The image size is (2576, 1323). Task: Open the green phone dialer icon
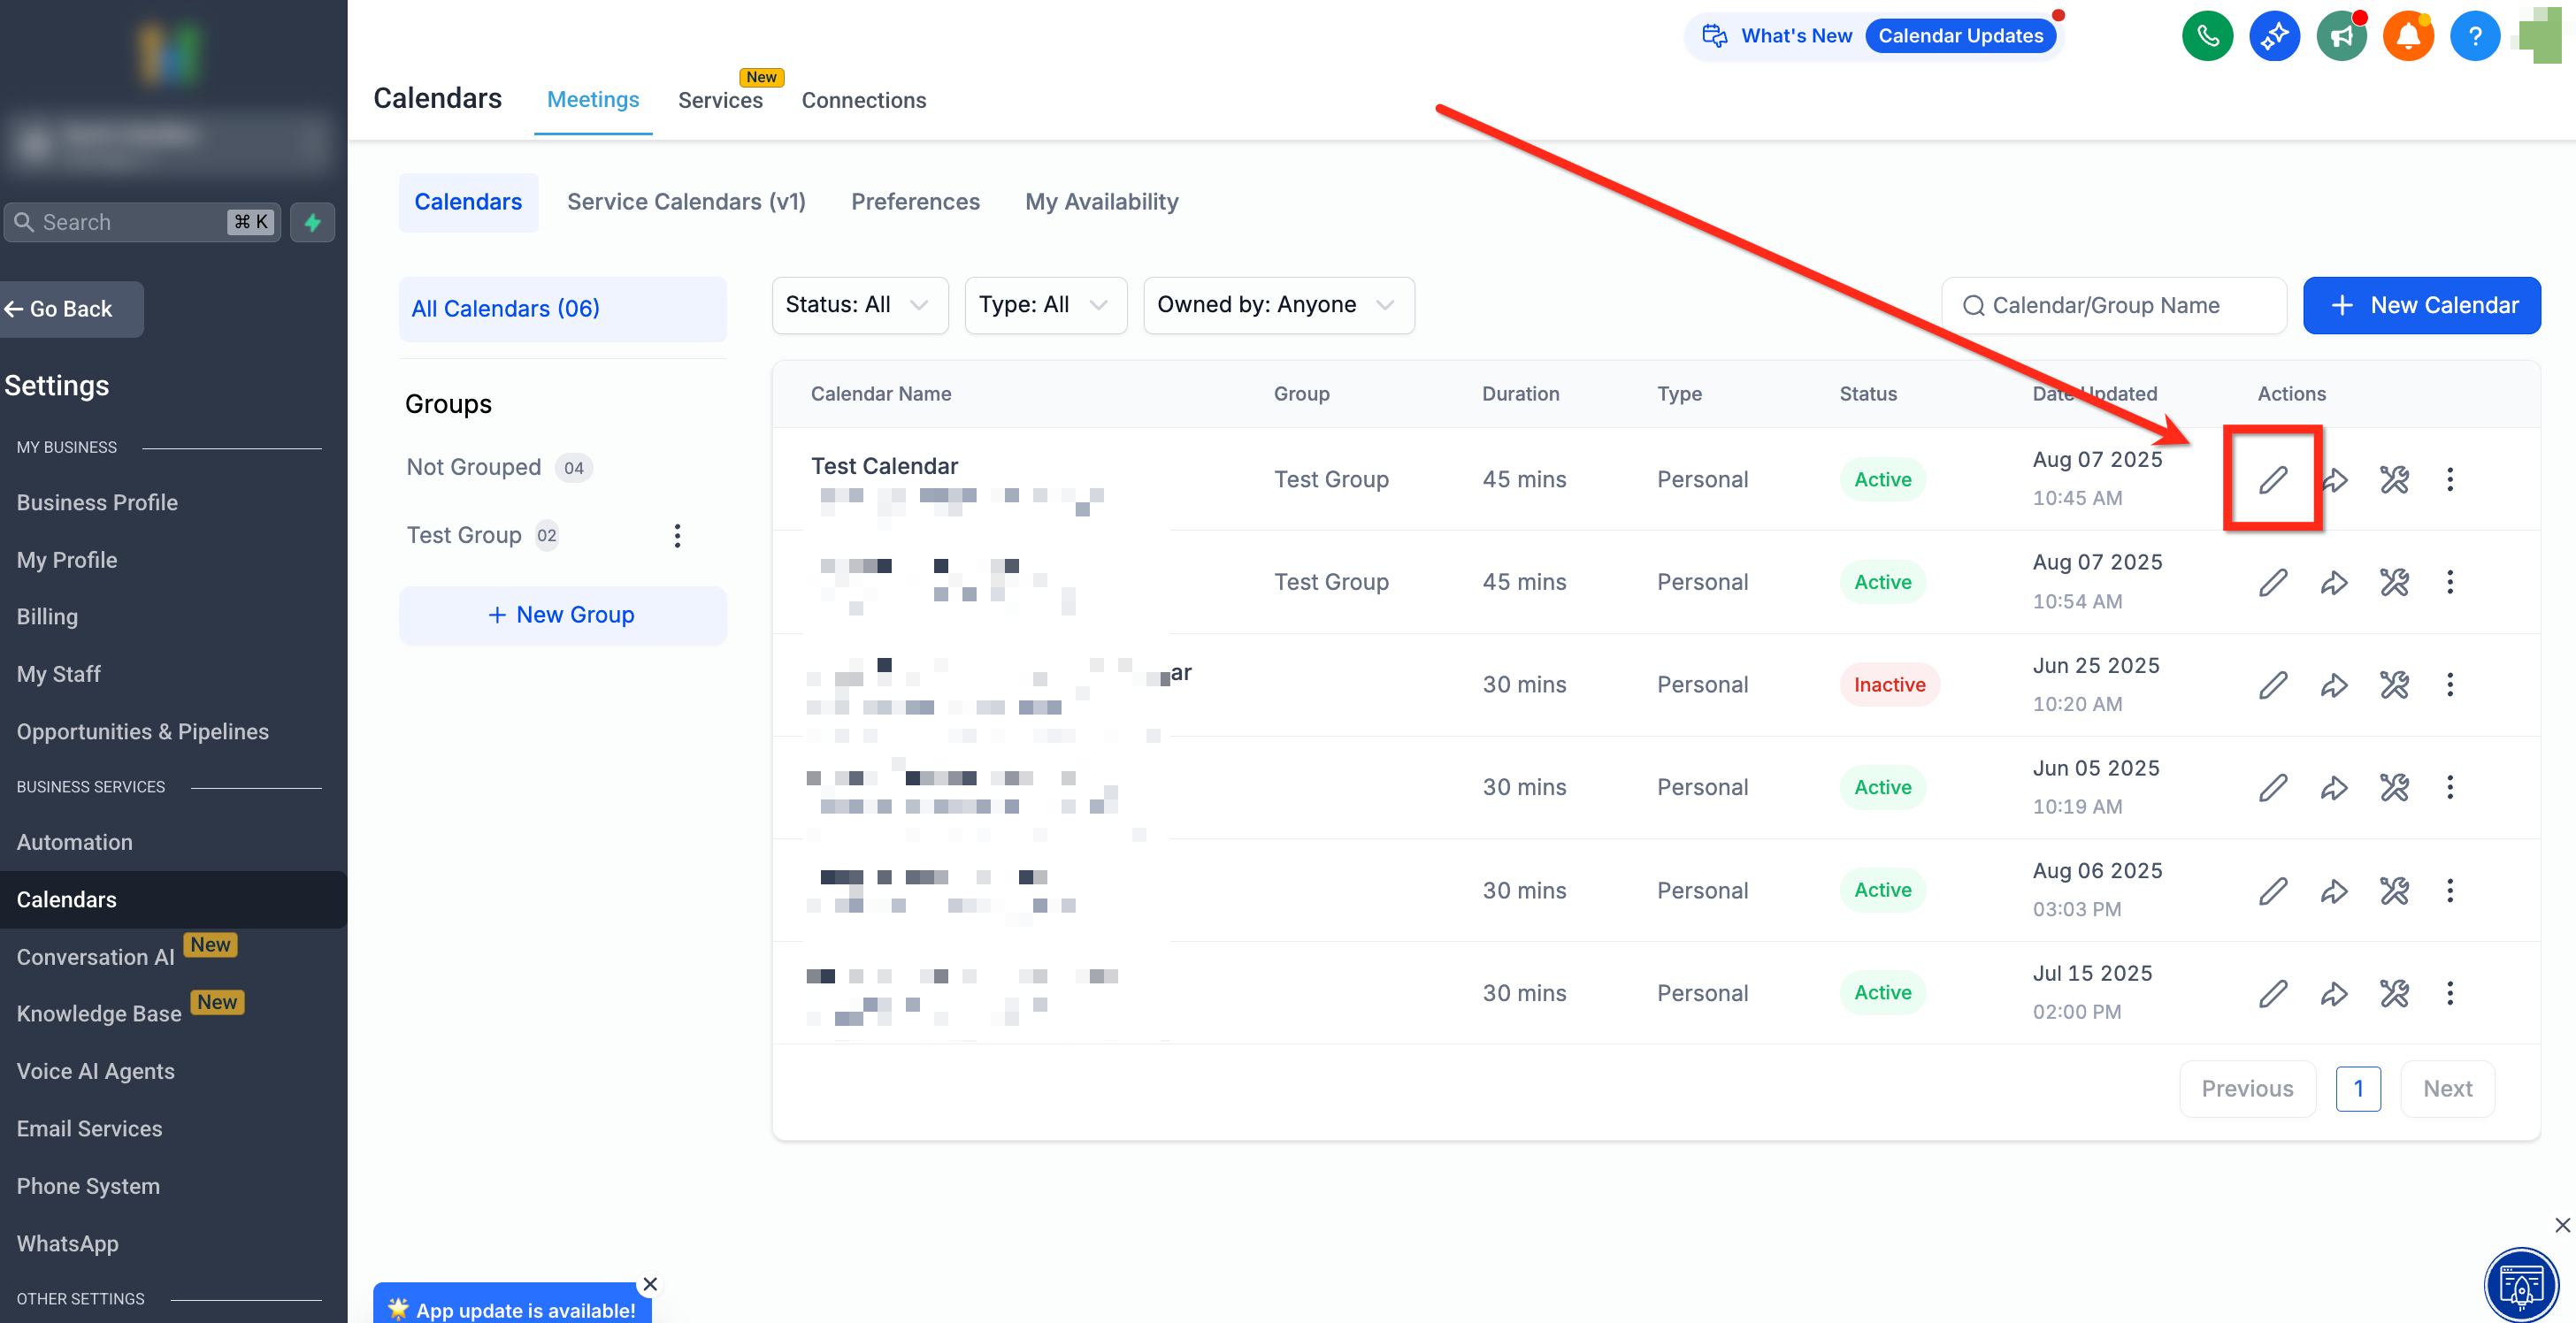(x=2207, y=36)
